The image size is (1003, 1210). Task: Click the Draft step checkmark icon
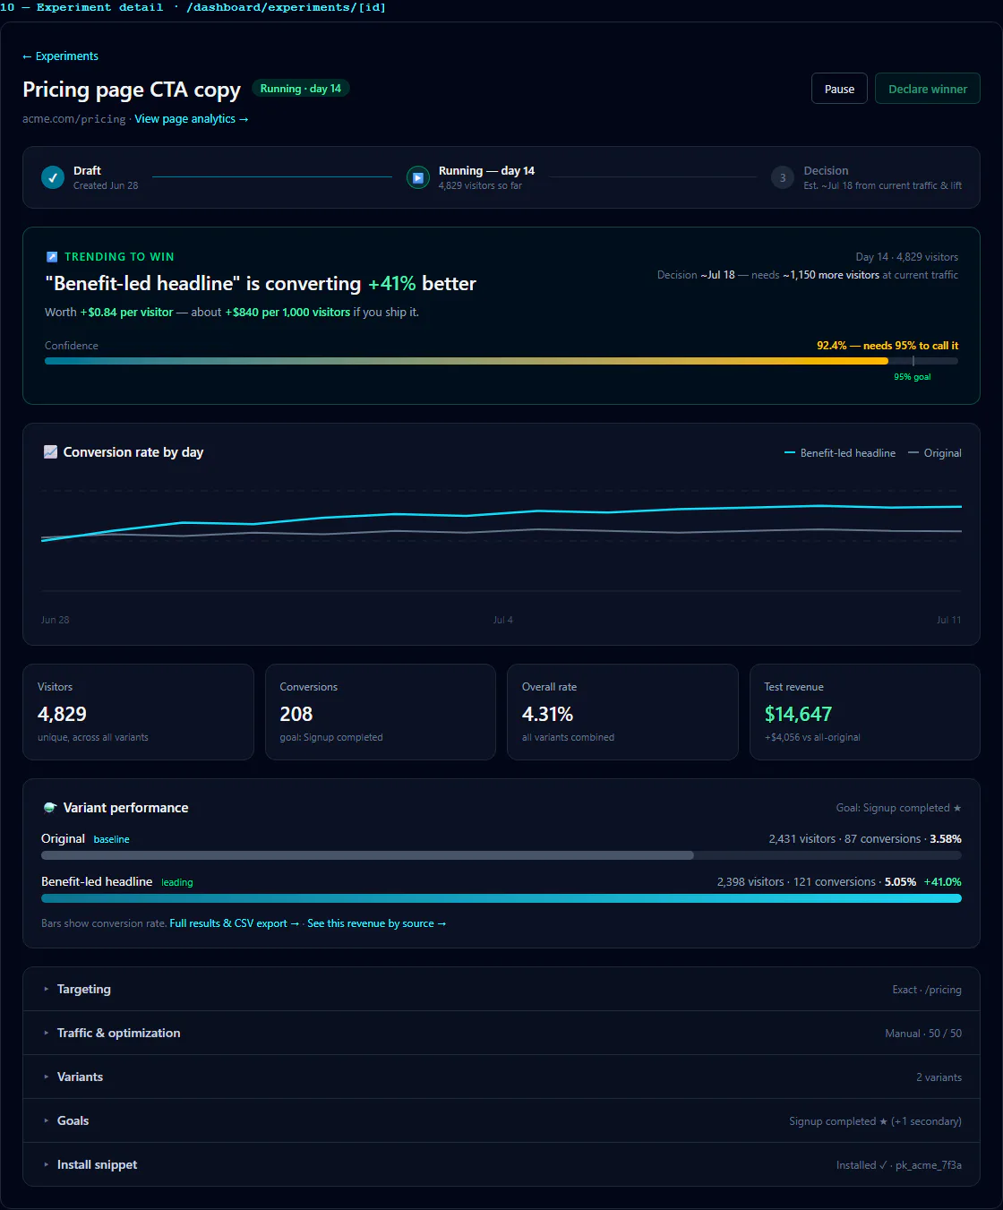click(53, 177)
